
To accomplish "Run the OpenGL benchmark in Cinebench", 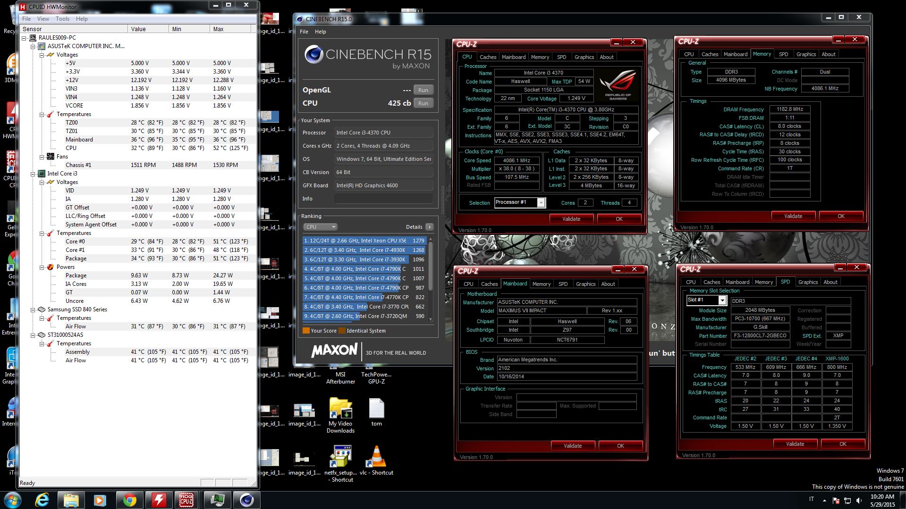I will [423, 90].
